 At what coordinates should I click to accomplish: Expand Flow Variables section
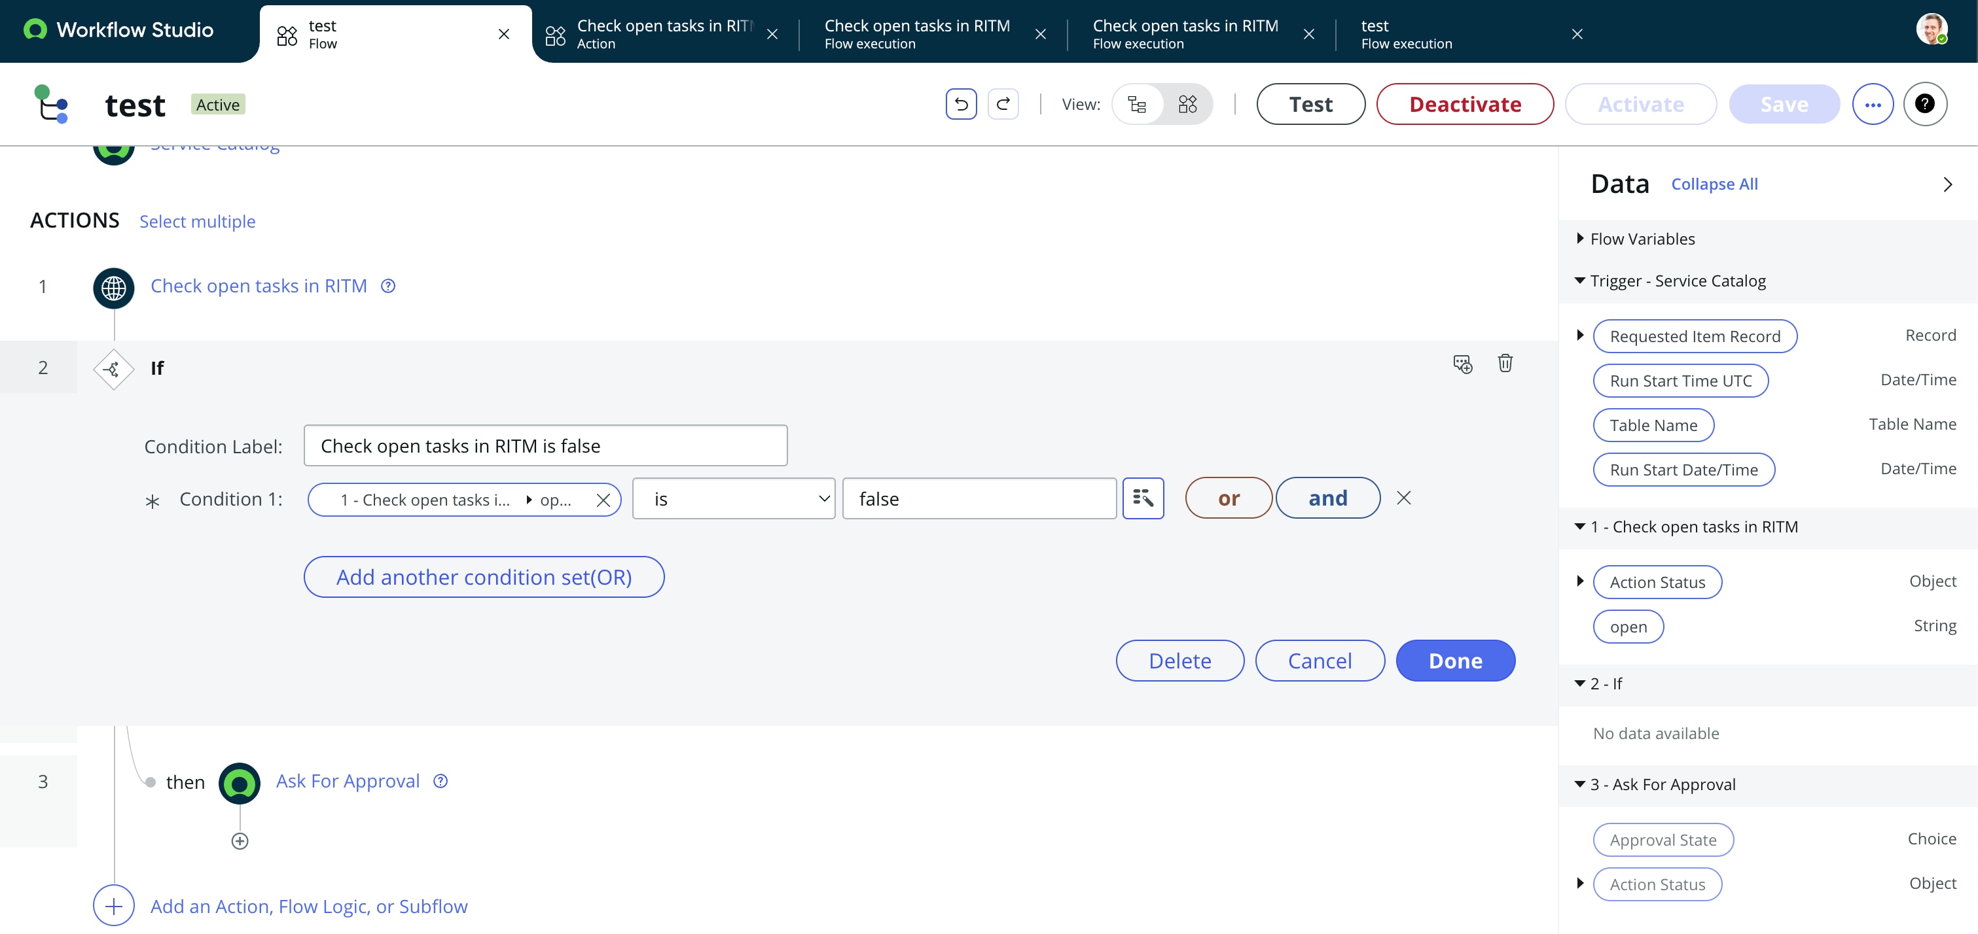click(x=1579, y=238)
